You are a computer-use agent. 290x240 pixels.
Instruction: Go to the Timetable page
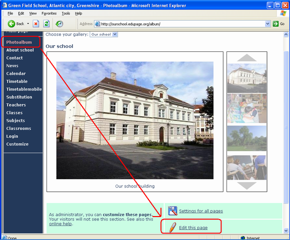(17, 81)
